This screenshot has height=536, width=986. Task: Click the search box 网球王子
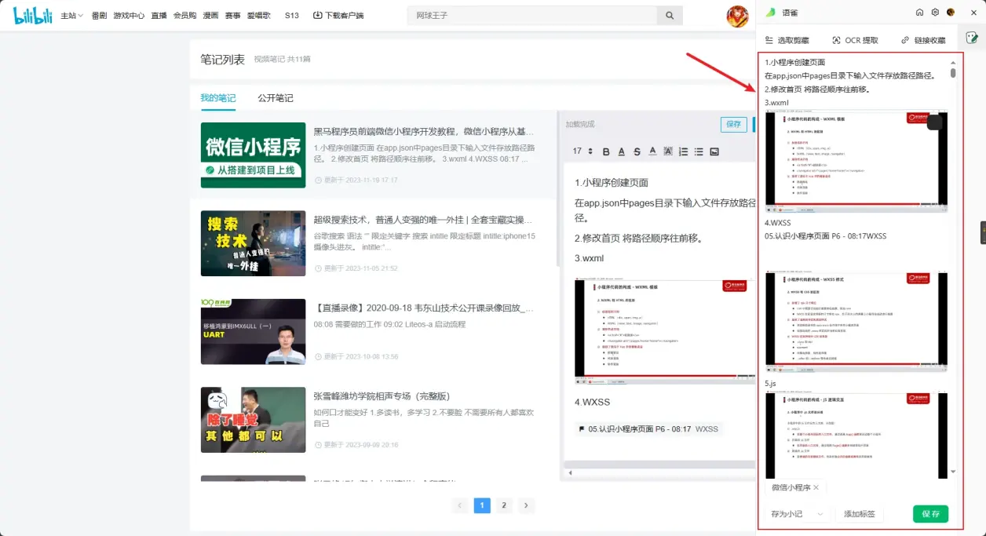[x=532, y=16]
